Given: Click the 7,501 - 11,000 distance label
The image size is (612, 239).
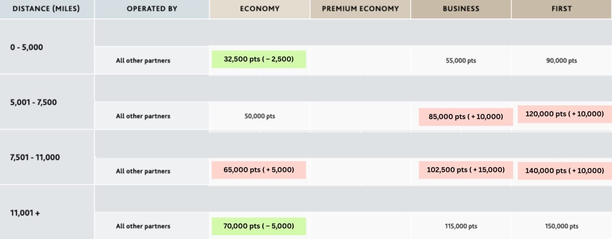Looking at the screenshot, I should point(35,158).
